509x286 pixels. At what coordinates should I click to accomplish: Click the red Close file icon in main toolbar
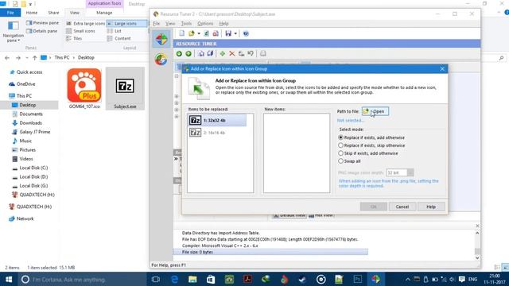coord(216,33)
